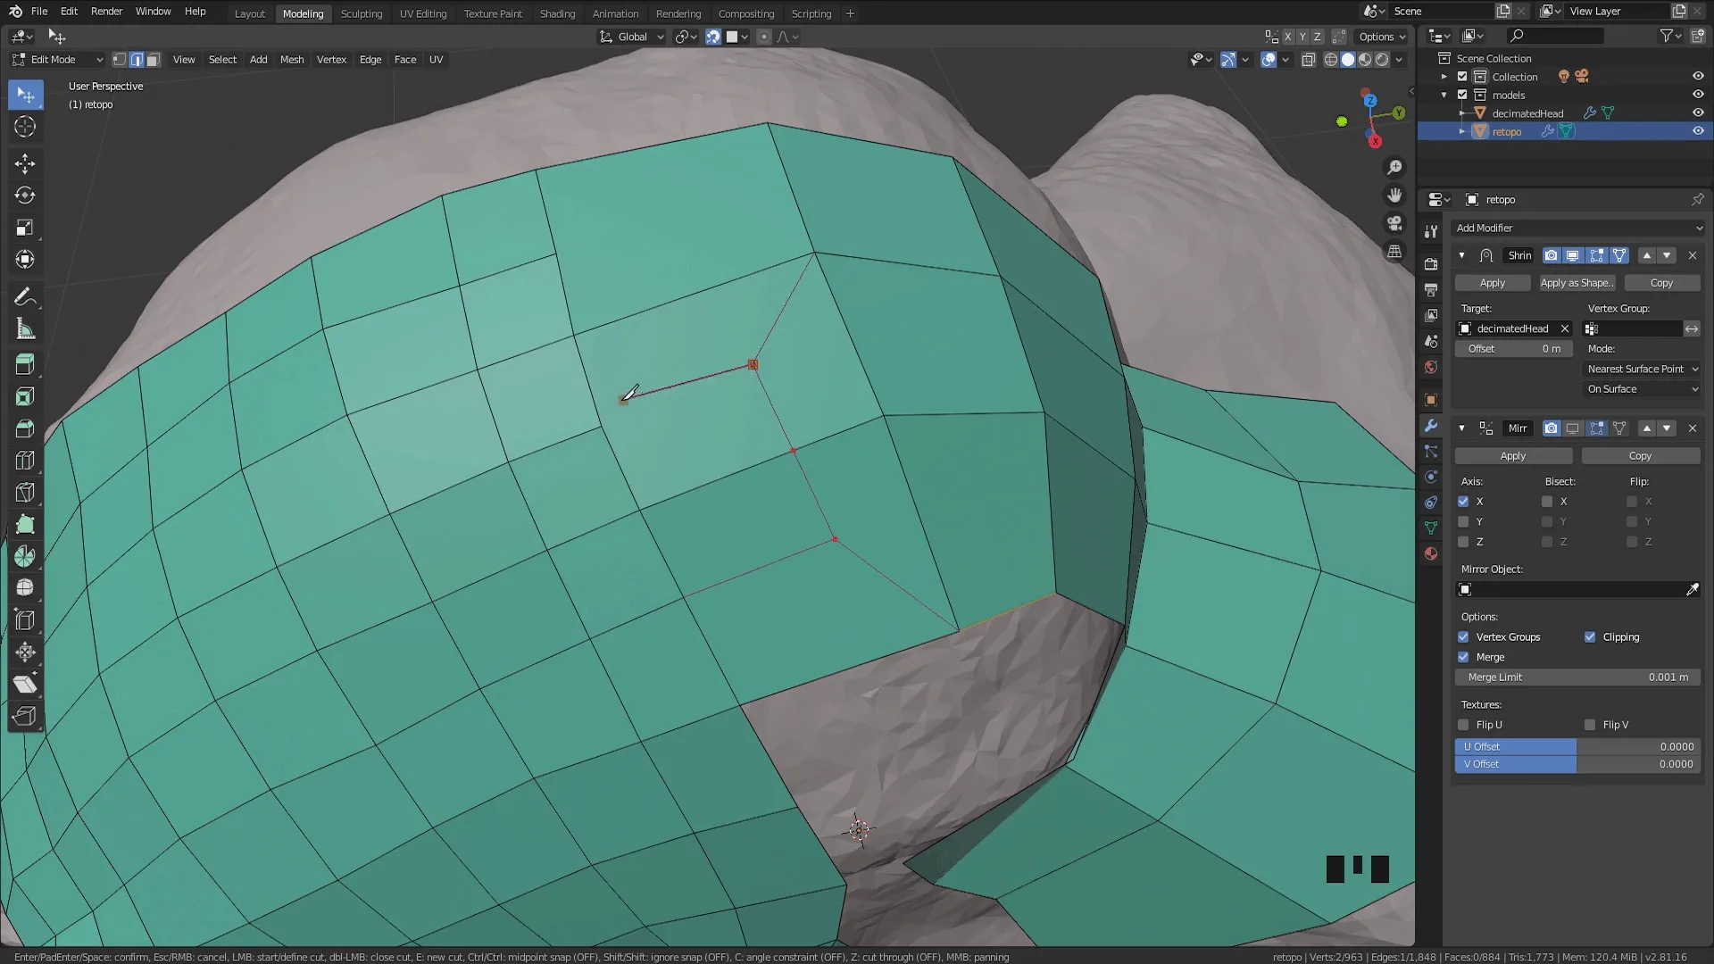Switch to vertex select mode
Screen dimensions: 1714x964
pyautogui.click(x=120, y=60)
